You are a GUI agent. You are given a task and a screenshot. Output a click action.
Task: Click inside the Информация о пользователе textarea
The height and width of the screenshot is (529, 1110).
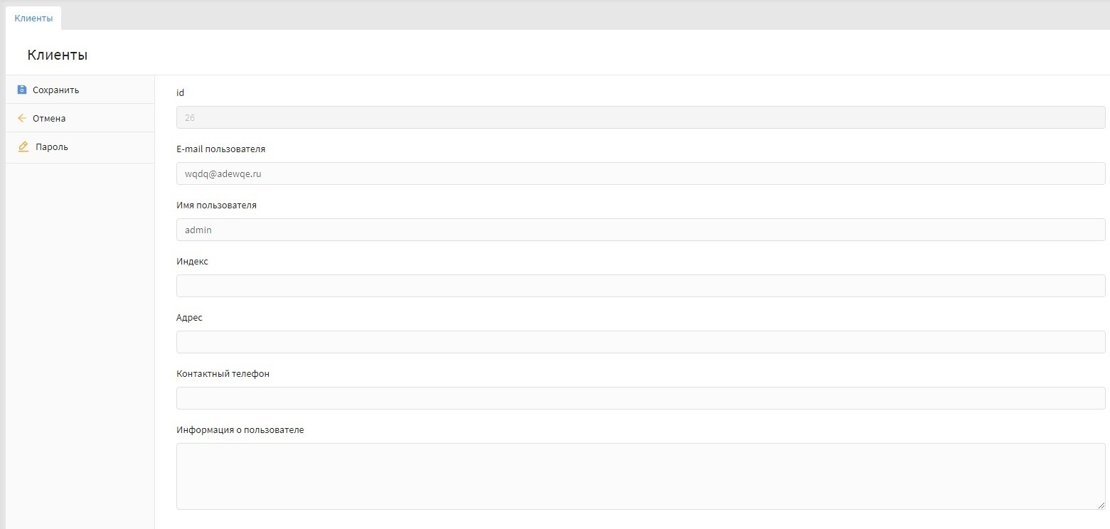point(640,476)
